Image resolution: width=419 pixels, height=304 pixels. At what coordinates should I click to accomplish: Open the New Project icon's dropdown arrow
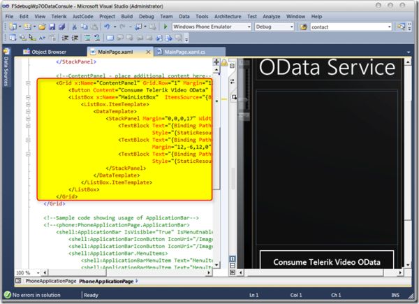tap(20, 27)
